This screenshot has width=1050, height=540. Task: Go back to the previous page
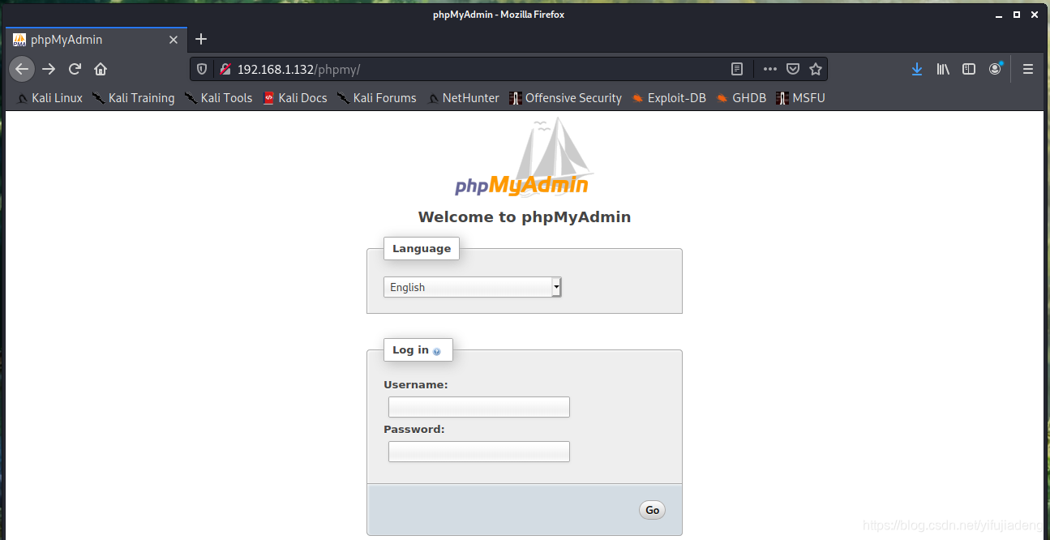[22, 69]
